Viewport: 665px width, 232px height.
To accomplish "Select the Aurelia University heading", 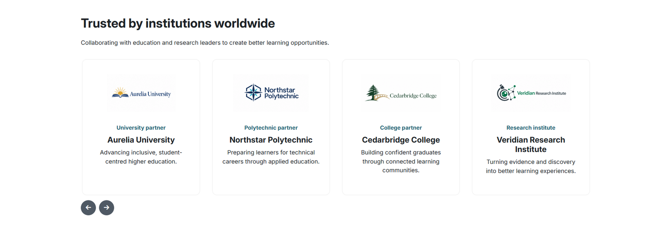I will pyautogui.click(x=141, y=140).
